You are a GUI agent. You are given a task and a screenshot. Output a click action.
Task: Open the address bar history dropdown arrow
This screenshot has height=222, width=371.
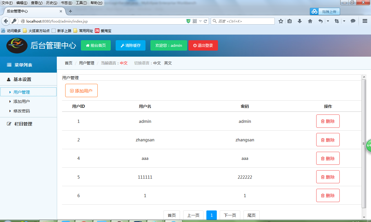(200, 21)
